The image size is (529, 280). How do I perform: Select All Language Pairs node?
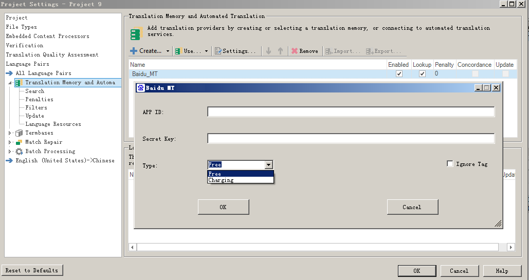click(x=44, y=73)
